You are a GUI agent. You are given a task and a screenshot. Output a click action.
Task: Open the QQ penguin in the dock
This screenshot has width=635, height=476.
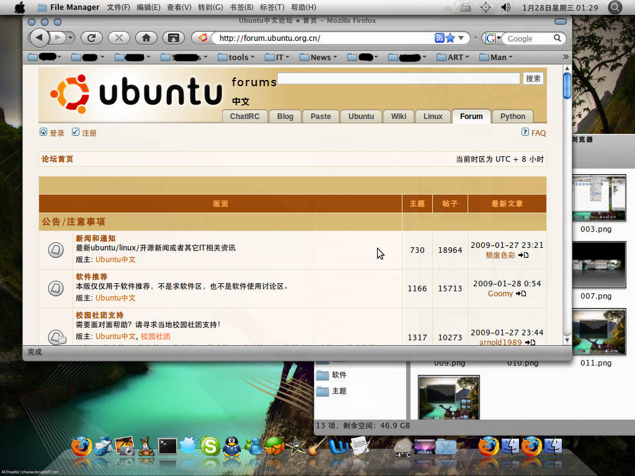click(232, 446)
